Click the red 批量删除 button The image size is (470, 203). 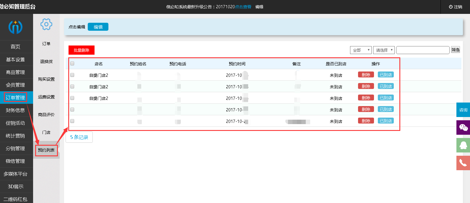(81, 50)
